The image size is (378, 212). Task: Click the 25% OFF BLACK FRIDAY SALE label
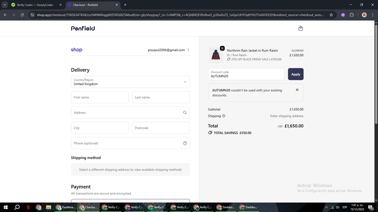click(x=256, y=59)
